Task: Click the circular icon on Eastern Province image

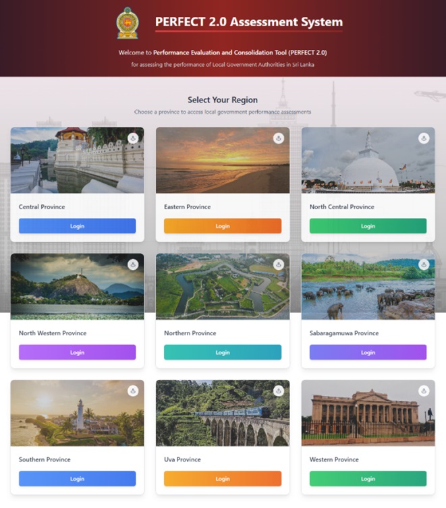Action: pos(279,138)
